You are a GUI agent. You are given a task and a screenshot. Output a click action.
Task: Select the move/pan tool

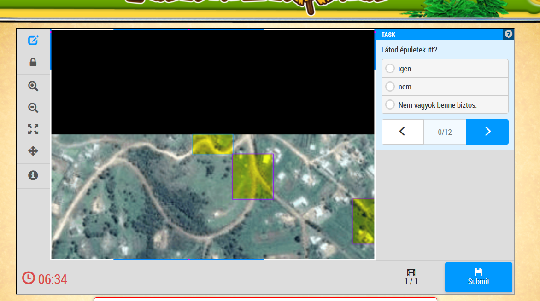(x=33, y=151)
